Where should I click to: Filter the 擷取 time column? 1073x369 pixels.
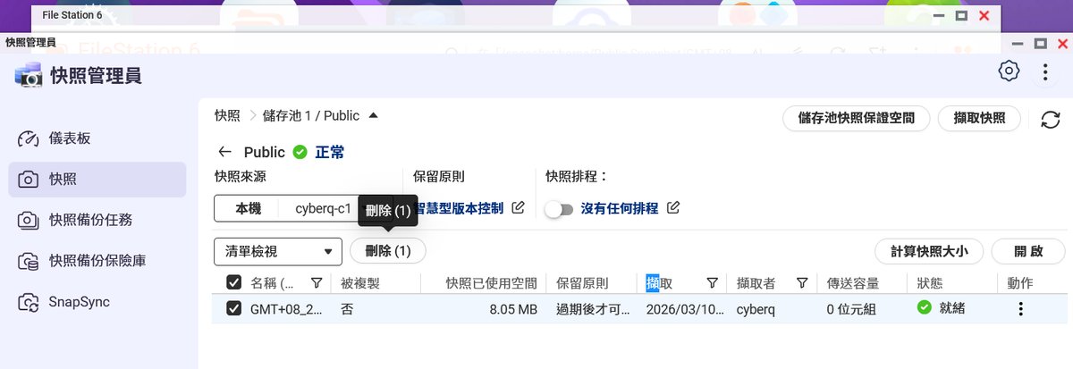[712, 283]
